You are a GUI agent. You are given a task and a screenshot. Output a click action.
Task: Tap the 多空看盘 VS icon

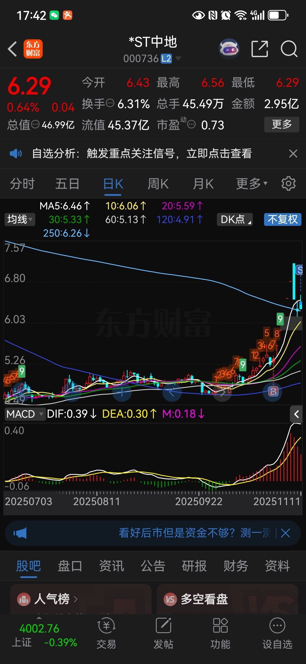[x=170, y=599]
